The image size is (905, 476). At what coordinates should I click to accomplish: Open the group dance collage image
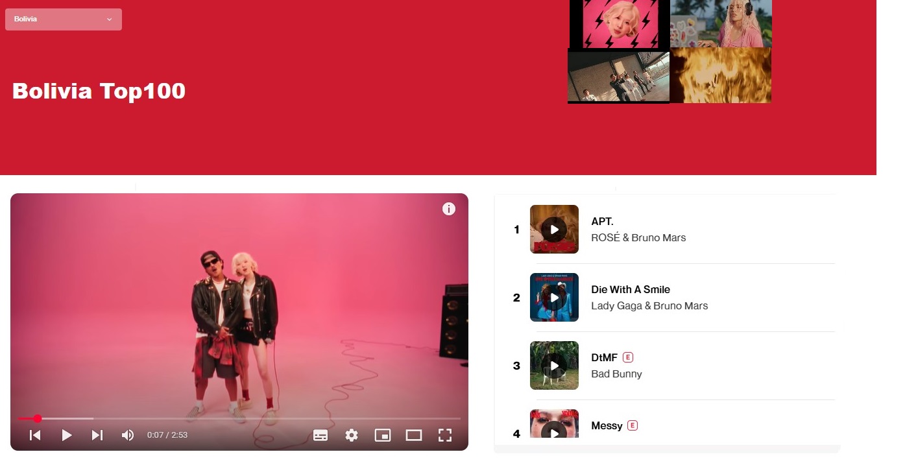pos(618,77)
